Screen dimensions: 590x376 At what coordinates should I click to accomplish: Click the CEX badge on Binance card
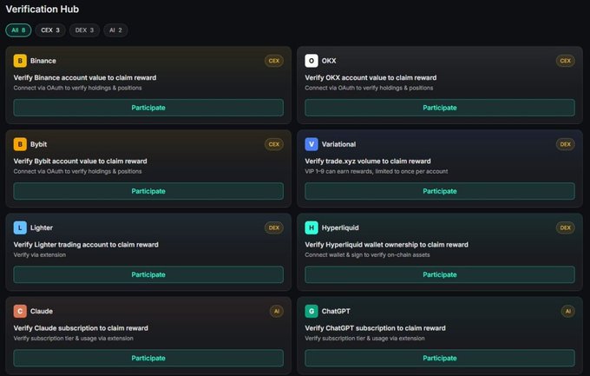274,61
